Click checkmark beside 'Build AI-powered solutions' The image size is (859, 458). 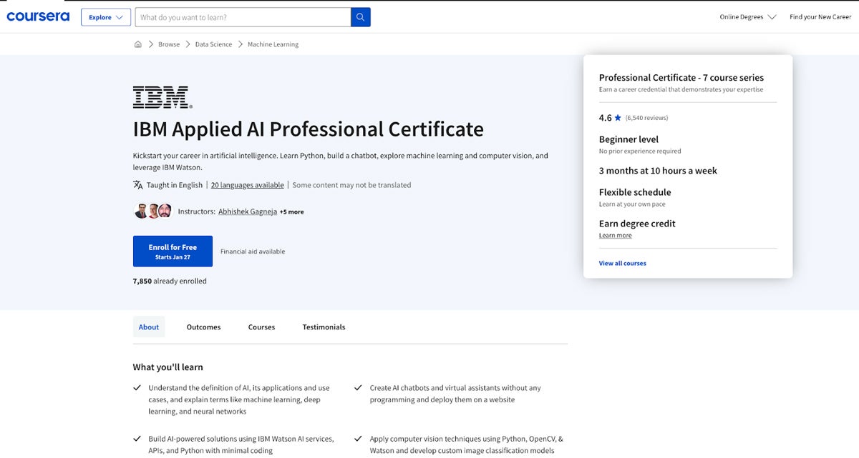click(137, 439)
